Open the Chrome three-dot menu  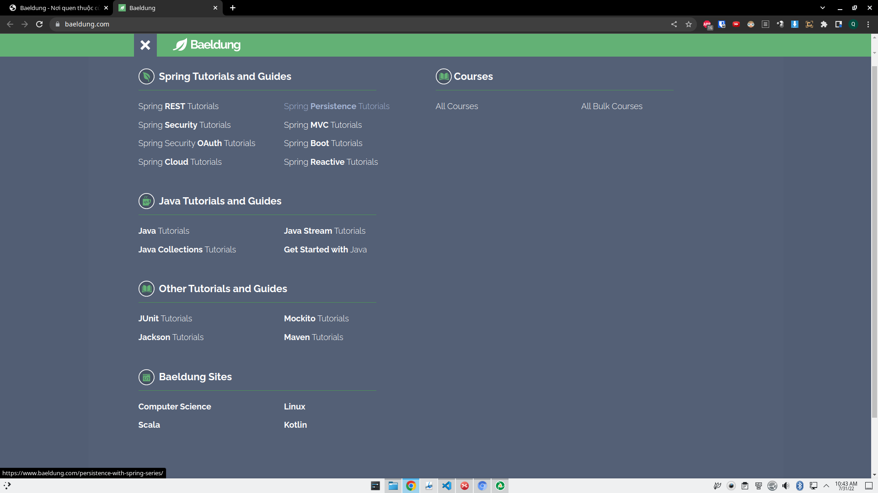[868, 25]
